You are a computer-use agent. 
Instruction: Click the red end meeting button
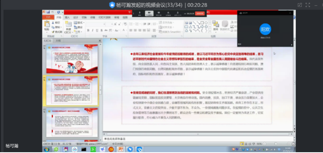click(200, 13)
